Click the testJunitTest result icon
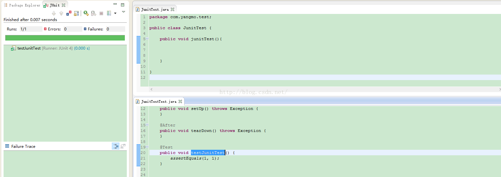Image resolution: width=501 pixels, height=177 pixels. click(x=13, y=48)
